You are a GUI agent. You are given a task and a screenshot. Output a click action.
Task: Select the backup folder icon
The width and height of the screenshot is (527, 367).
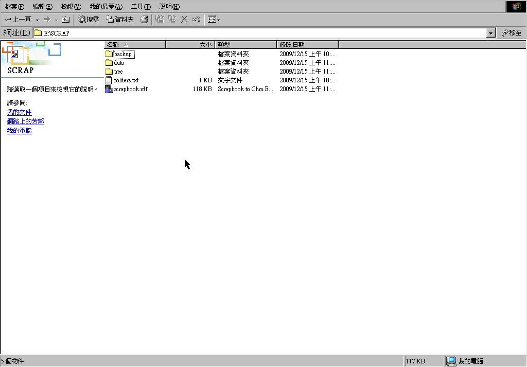(x=109, y=54)
